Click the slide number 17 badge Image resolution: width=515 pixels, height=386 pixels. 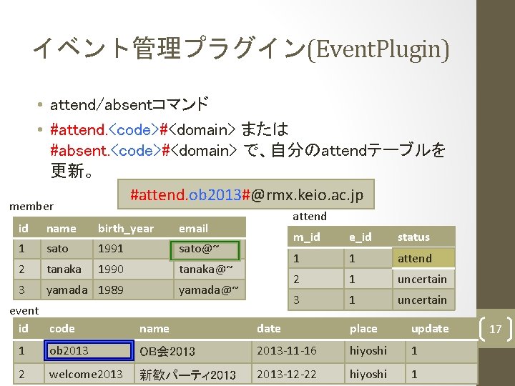pos(495,329)
